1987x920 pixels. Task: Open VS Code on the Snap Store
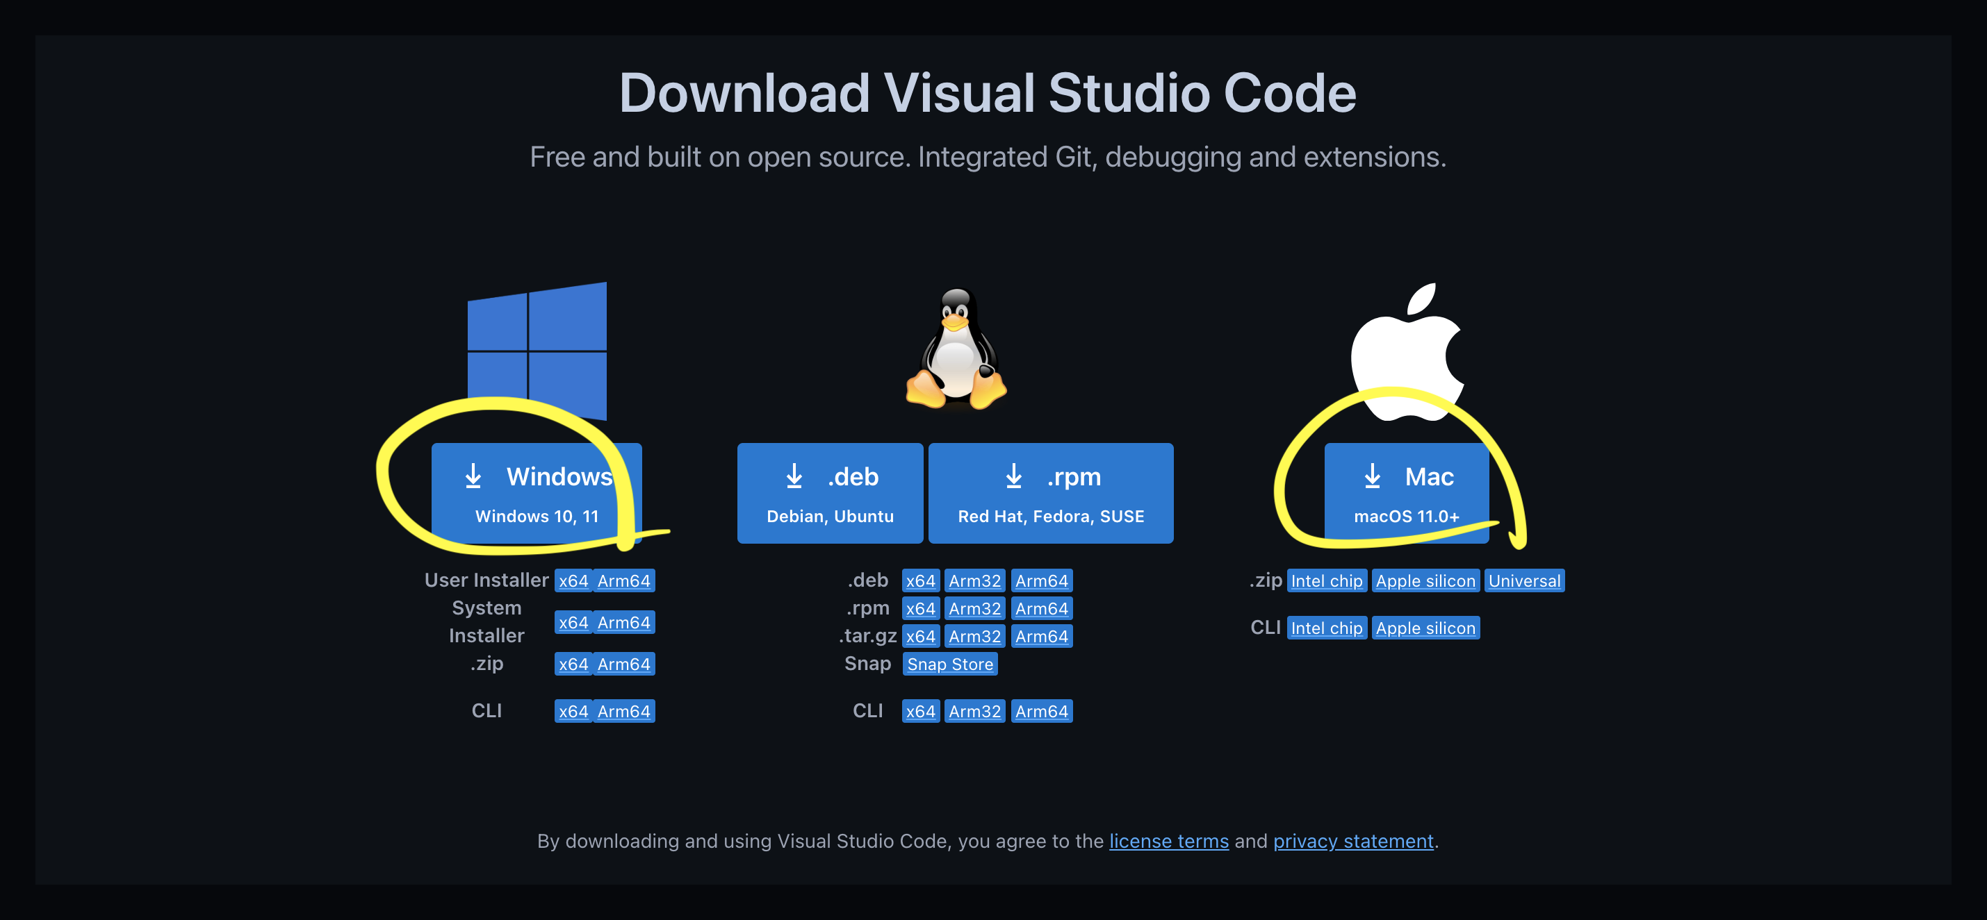click(x=949, y=663)
